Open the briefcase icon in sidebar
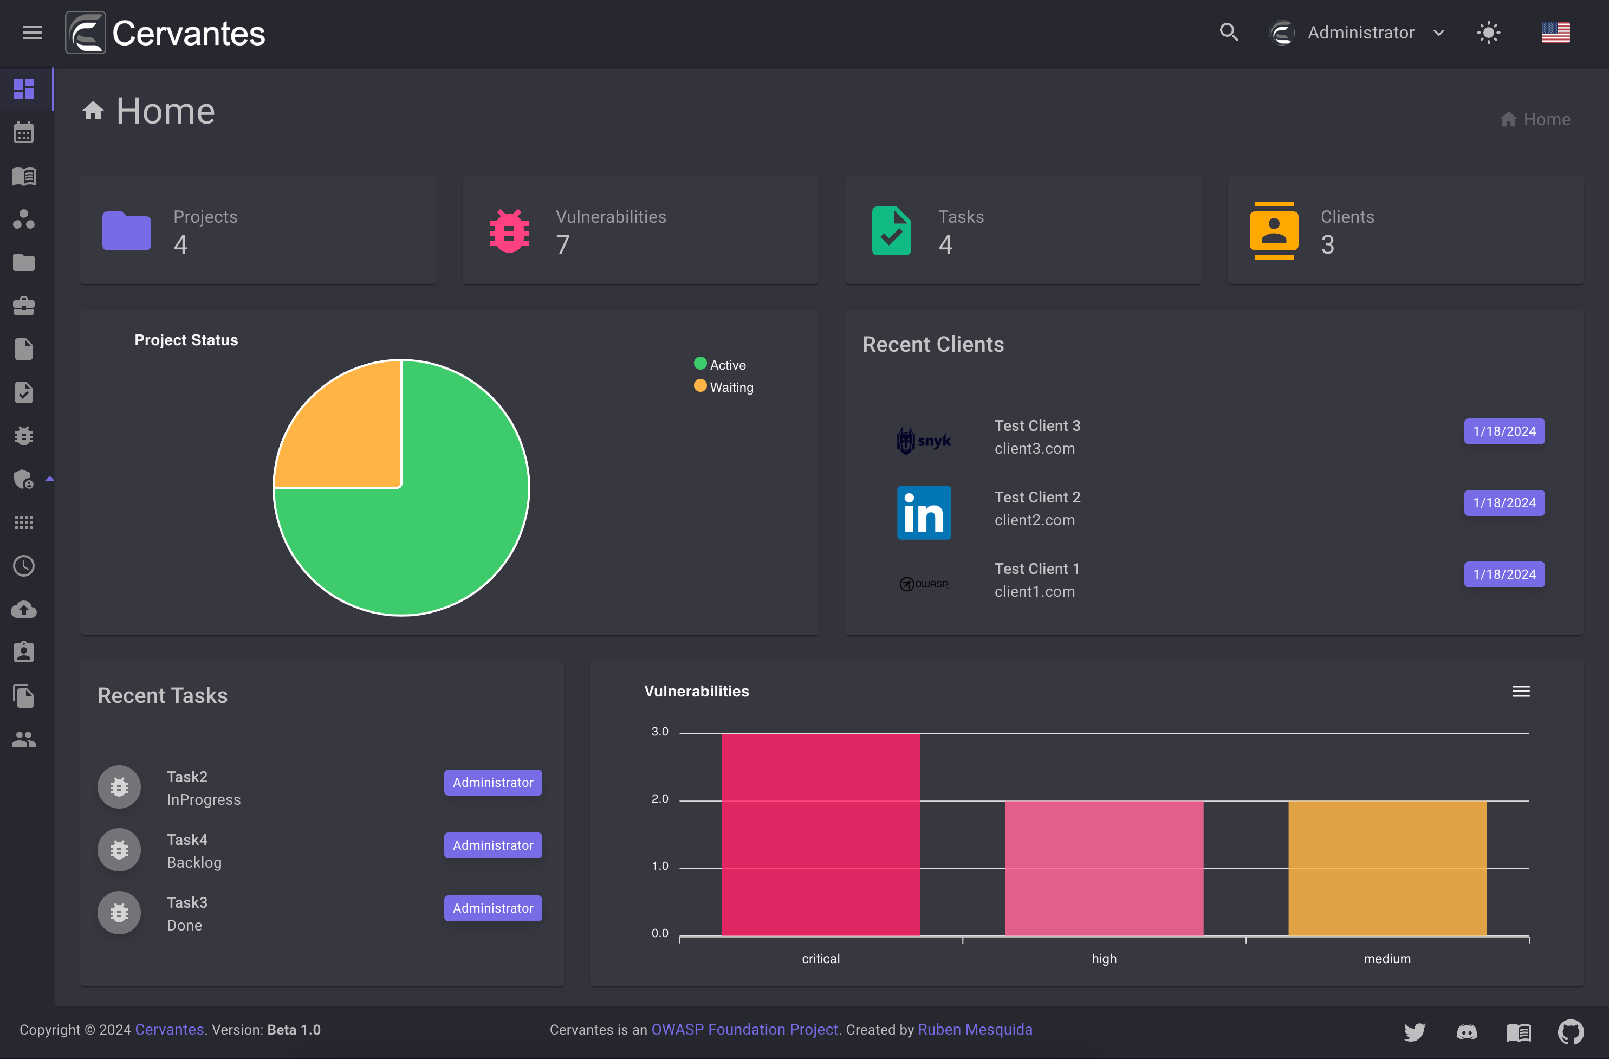The image size is (1609, 1059). (x=24, y=306)
